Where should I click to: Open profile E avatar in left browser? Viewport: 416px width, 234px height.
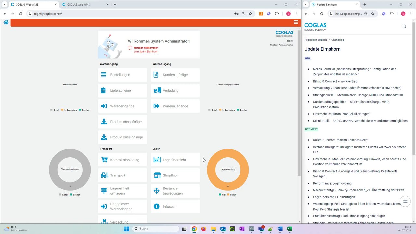(288, 14)
